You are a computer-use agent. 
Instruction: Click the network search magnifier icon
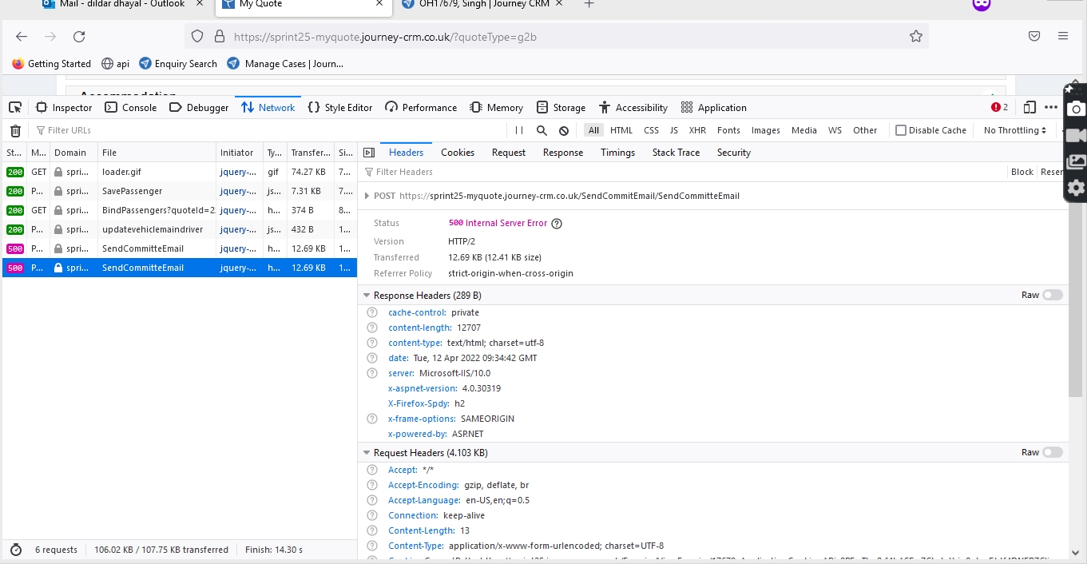click(x=542, y=130)
